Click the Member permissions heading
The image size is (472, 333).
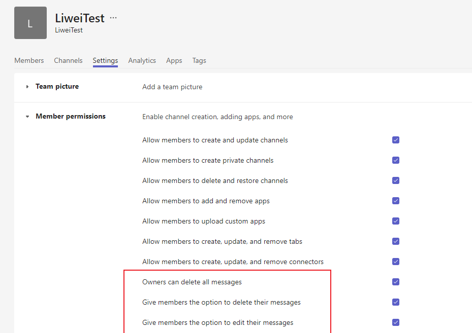click(x=71, y=116)
